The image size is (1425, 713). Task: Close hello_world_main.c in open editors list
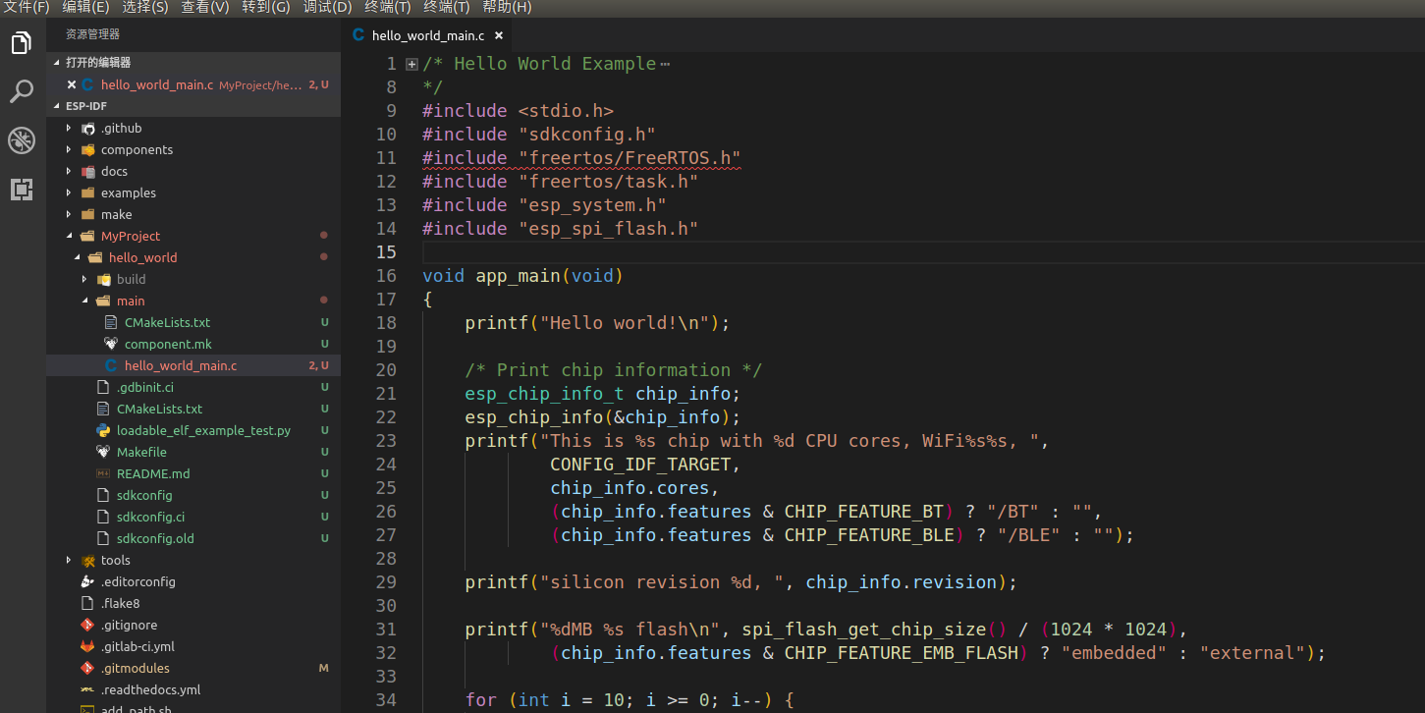72,85
